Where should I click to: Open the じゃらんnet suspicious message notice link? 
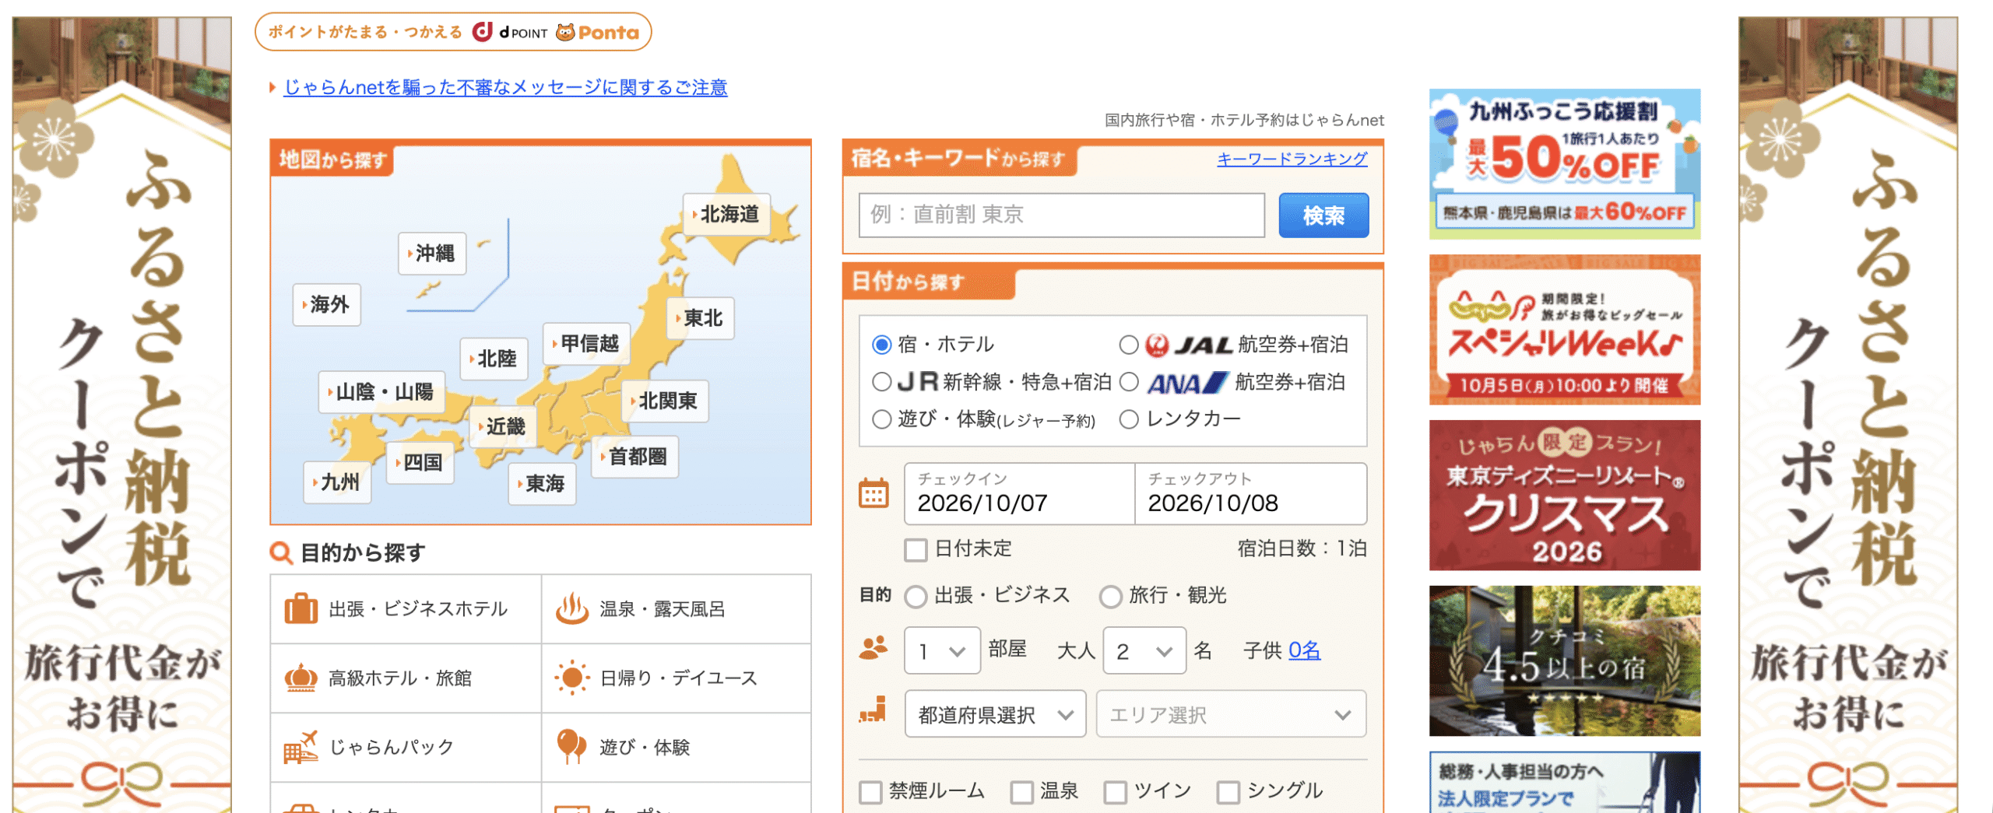505,87
